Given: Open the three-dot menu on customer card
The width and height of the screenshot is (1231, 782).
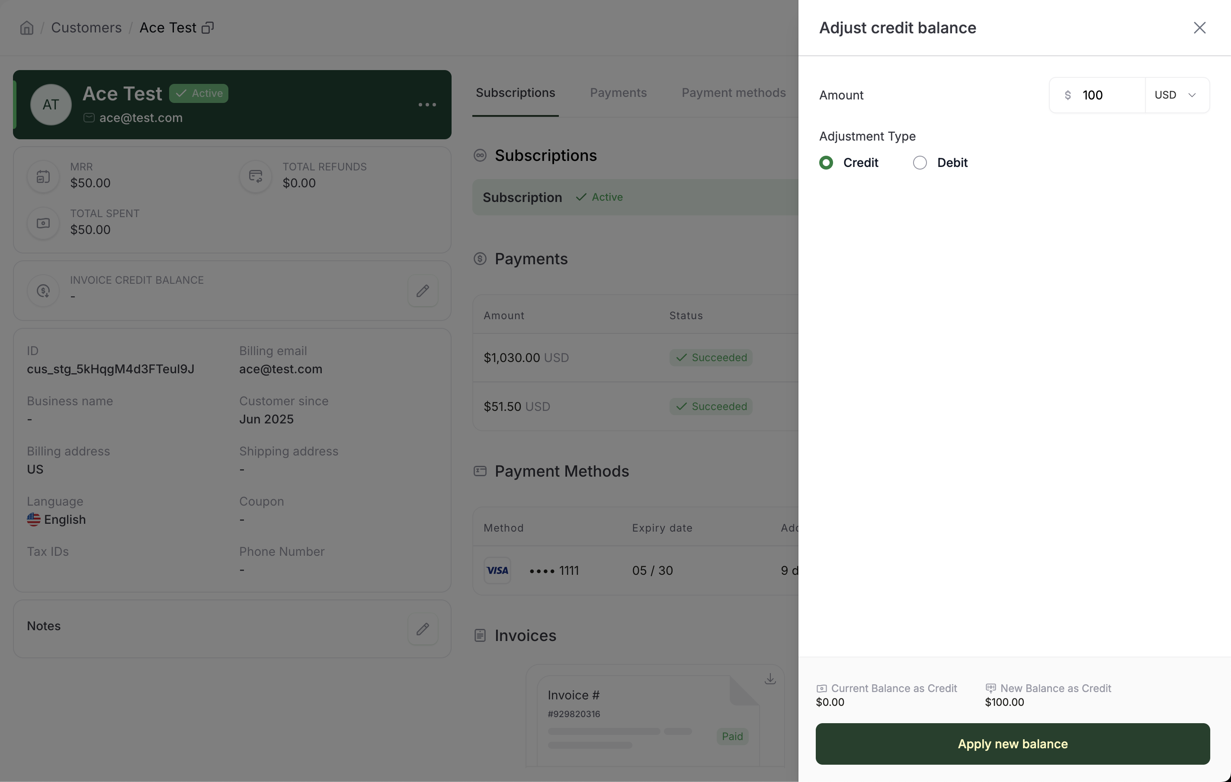Looking at the screenshot, I should pos(427,105).
